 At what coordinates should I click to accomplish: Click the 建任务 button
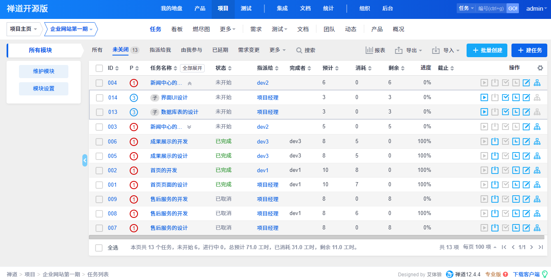(529, 50)
